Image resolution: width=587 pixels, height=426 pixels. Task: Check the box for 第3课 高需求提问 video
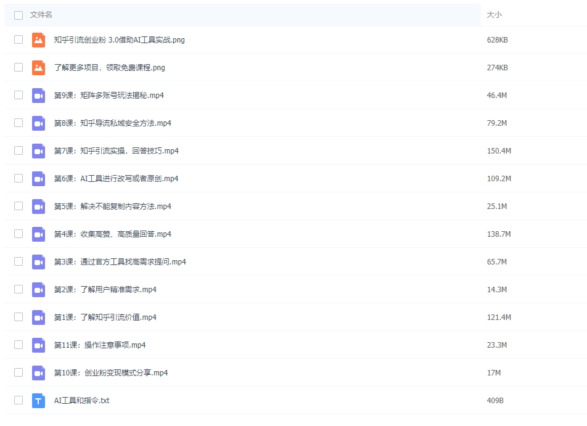click(x=18, y=261)
